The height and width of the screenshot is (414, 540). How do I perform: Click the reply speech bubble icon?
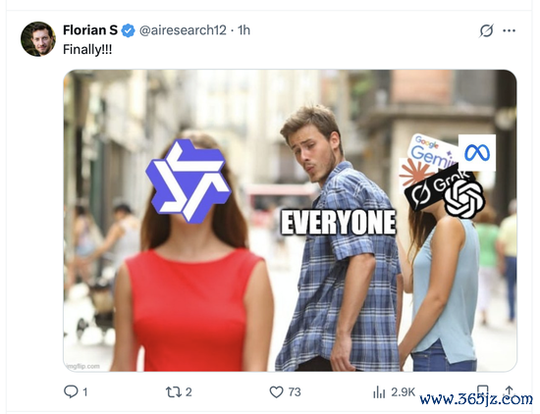pos(71,391)
